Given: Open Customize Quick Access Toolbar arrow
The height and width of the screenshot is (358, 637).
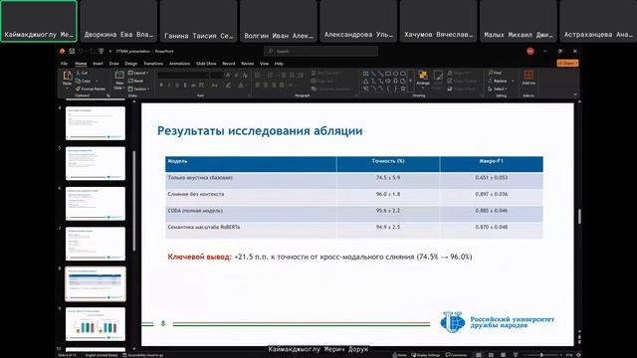Looking at the screenshot, I should point(109,51).
